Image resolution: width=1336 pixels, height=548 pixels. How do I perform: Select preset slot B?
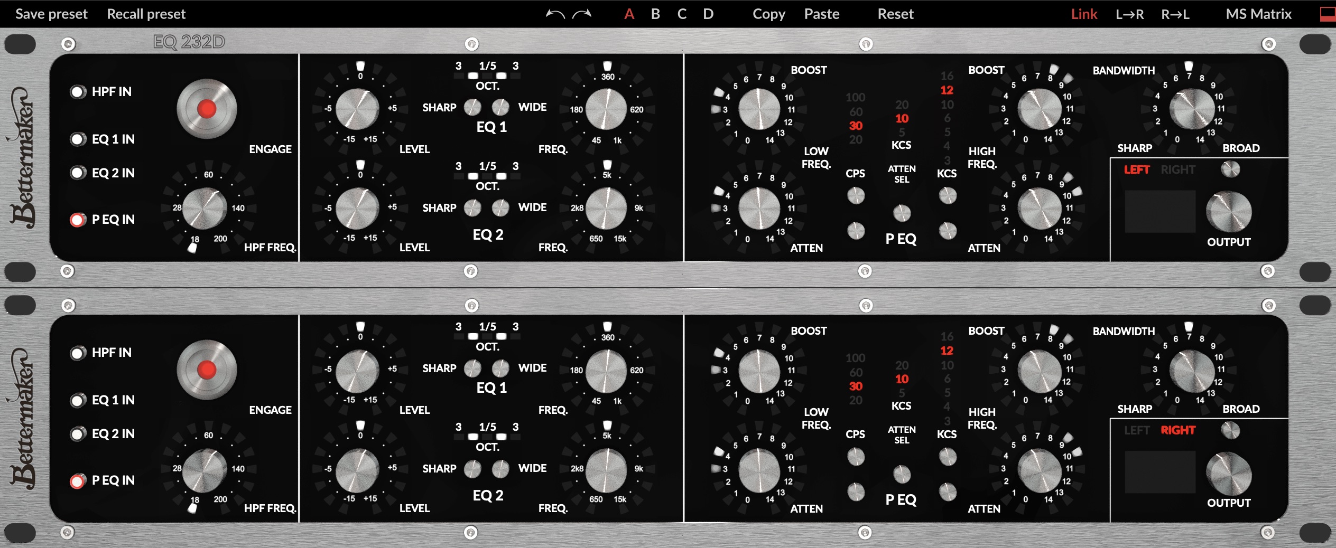coord(655,14)
